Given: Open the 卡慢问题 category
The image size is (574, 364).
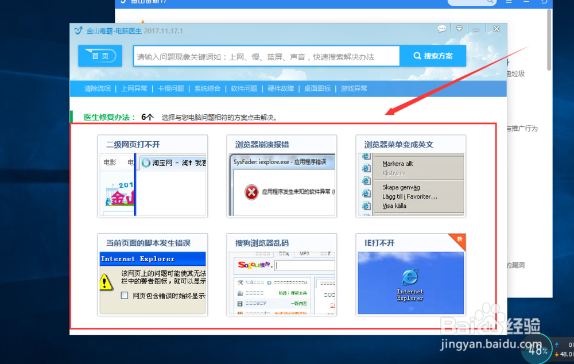Looking at the screenshot, I should (x=170, y=88).
